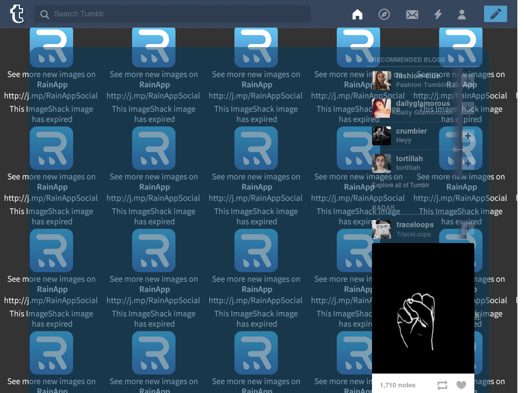Click 'Fashion Tumblr' blog subtitle
The width and height of the screenshot is (524, 393).
[421, 85]
